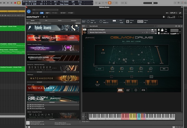Viewport: 187px width, 128px height.
Task: Adjust the Master Tune knob
Action: click(x=101, y=22)
